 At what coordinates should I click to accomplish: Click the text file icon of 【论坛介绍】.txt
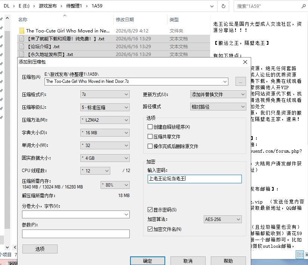coord(22,47)
